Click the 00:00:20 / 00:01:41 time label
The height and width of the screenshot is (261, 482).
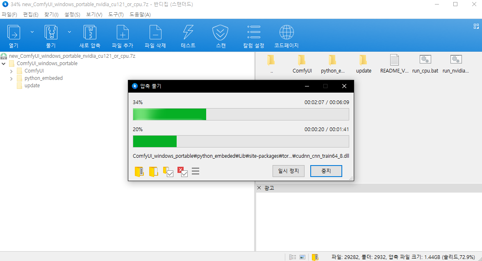pyautogui.click(x=327, y=129)
